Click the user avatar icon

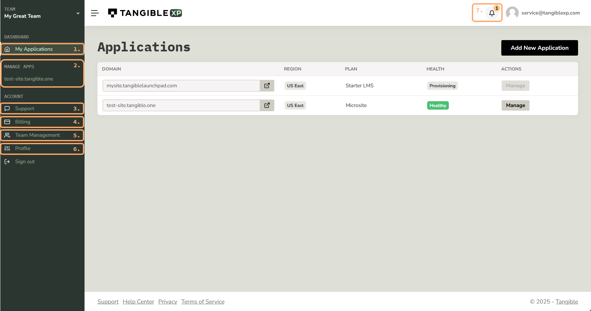pos(512,13)
